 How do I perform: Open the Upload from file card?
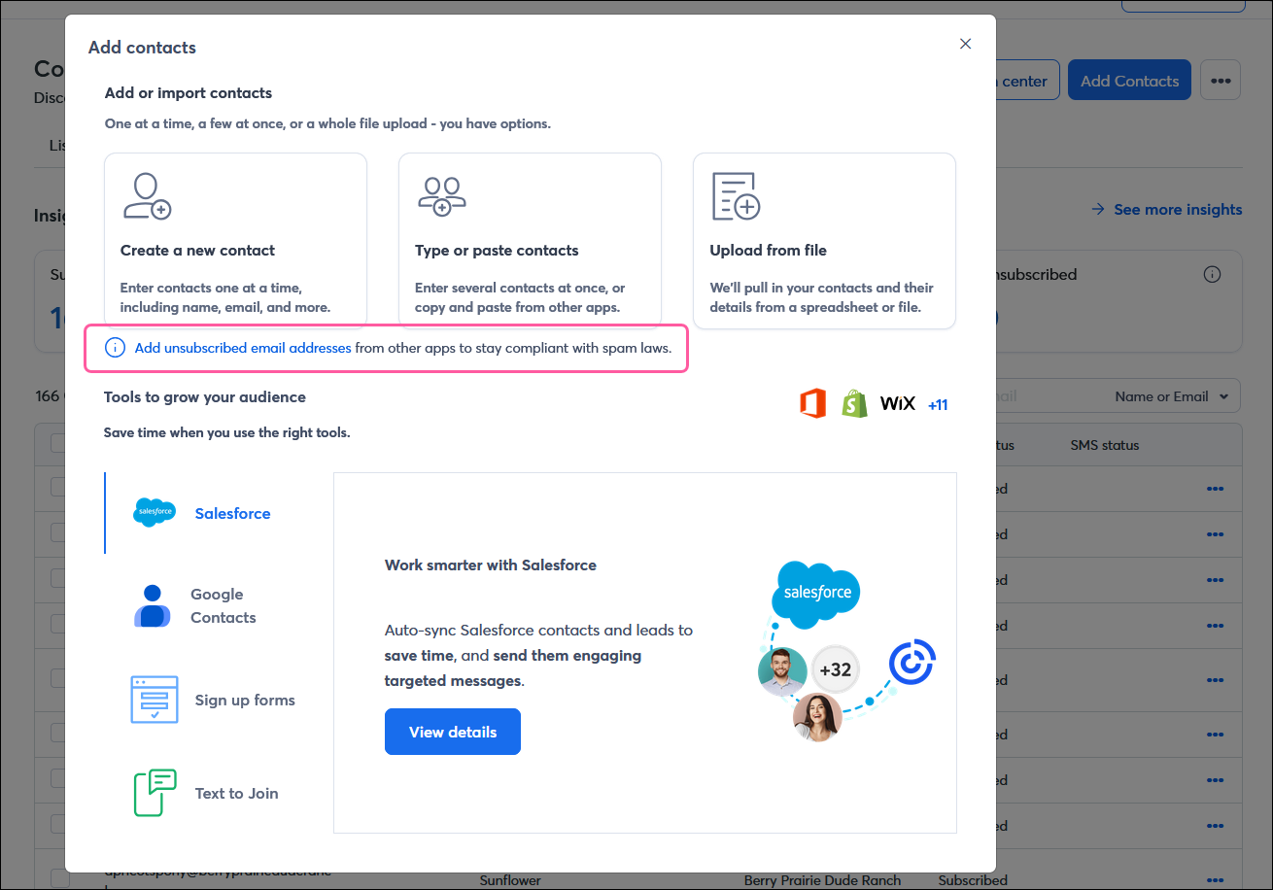tap(824, 240)
